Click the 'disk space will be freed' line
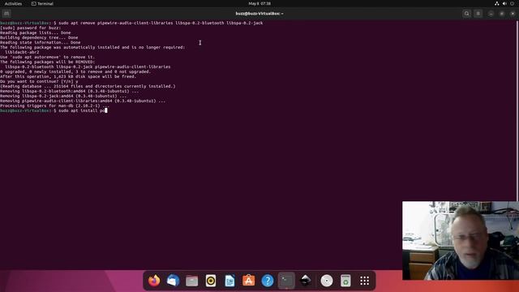 point(68,76)
